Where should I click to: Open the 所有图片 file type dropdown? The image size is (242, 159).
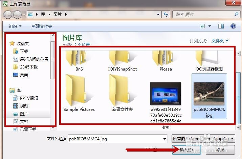(203, 138)
